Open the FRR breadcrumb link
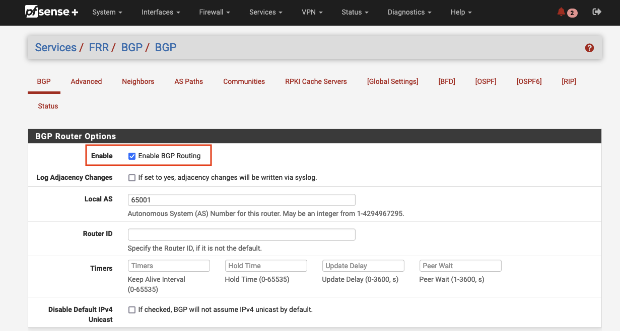 pos(99,47)
